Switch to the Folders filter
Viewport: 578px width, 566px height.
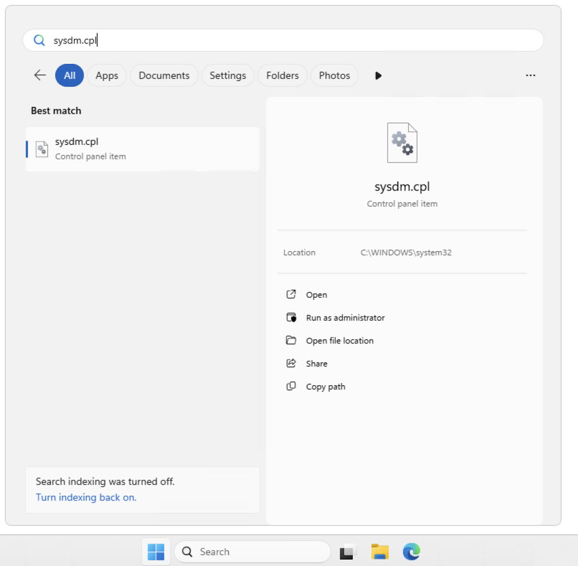point(283,75)
